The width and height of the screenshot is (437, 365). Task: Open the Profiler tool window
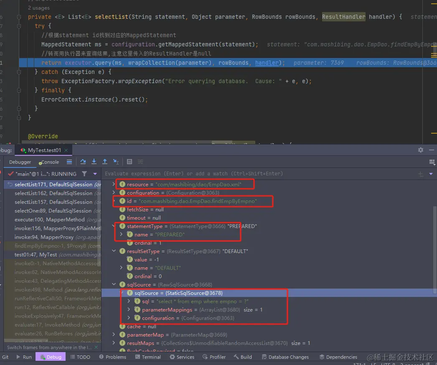click(214, 357)
